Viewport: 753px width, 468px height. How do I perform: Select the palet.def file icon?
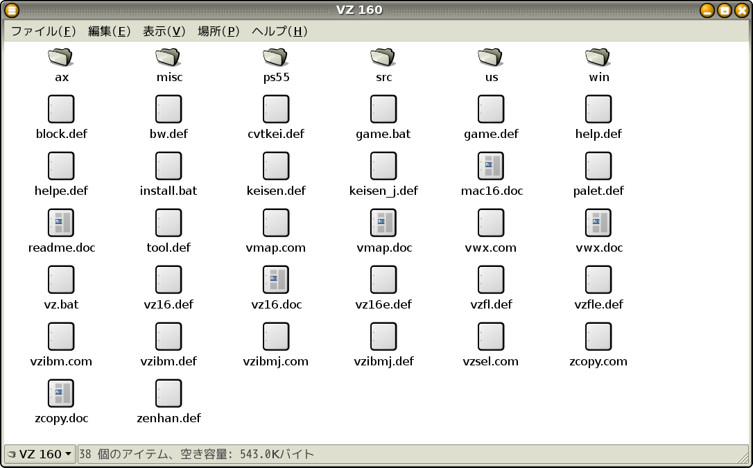point(599,166)
